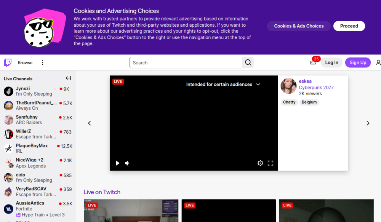This screenshot has height=222, width=381.
Task: Open eido channel avatar
Action: tap(8, 177)
